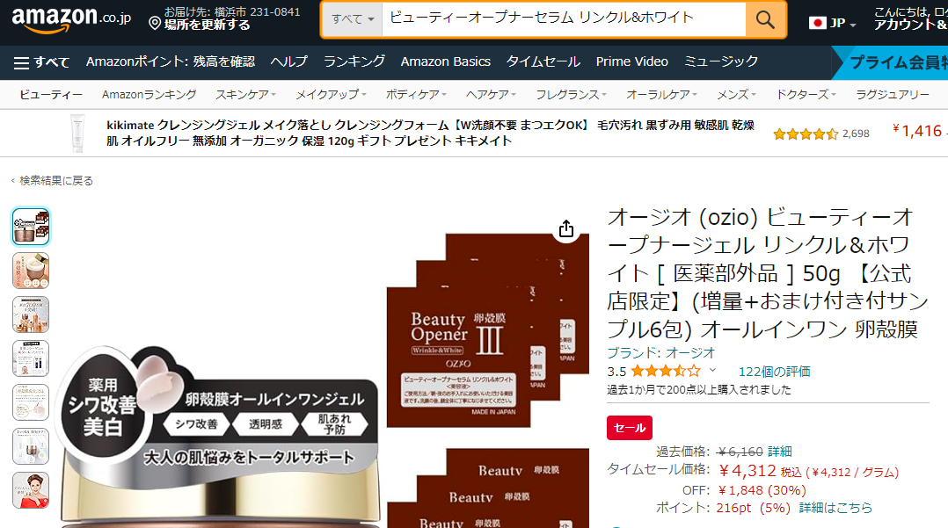Image resolution: width=948 pixels, height=528 pixels.
Task: Select fifth product thumbnail
Action: (31, 402)
